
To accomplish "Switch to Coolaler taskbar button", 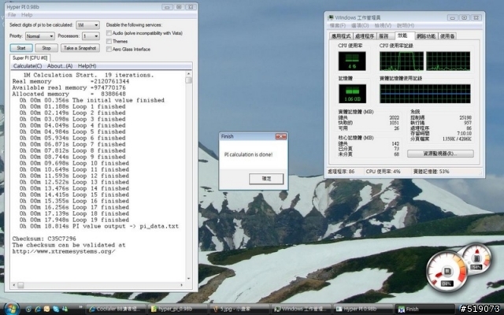I will pyautogui.click(x=116, y=309).
